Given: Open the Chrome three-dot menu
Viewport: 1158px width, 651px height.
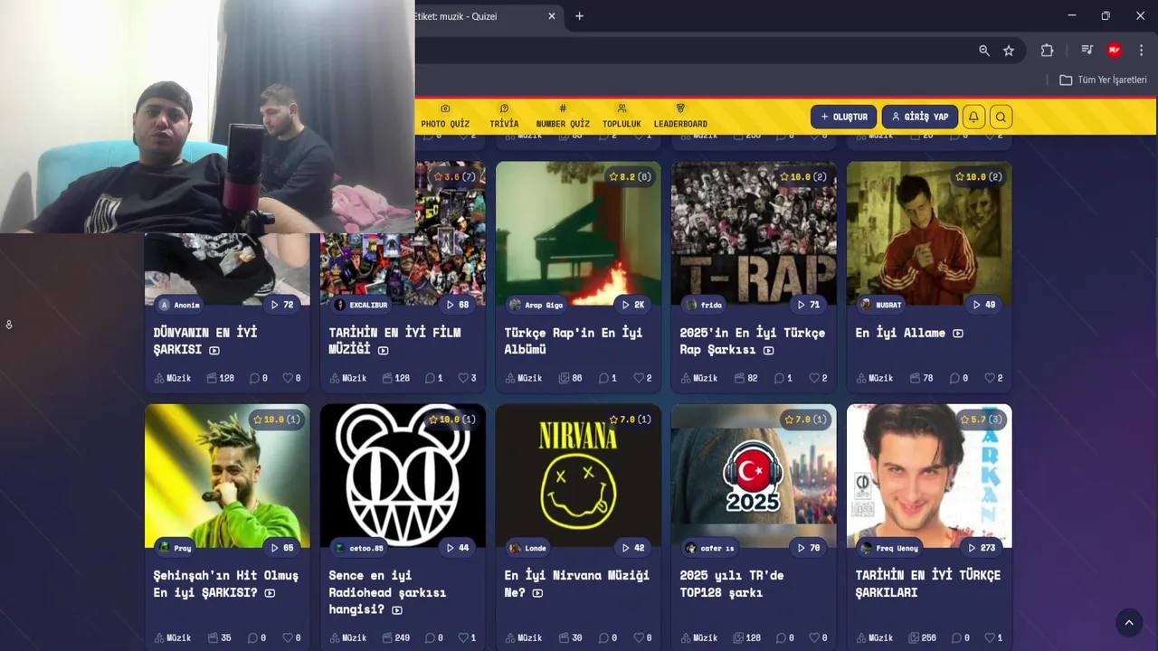Looking at the screenshot, I should click(1141, 51).
